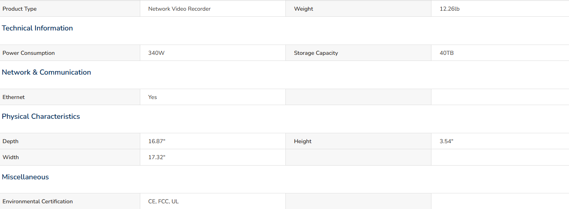Click the Power Consumption label
The width and height of the screenshot is (569, 209).
click(29, 53)
